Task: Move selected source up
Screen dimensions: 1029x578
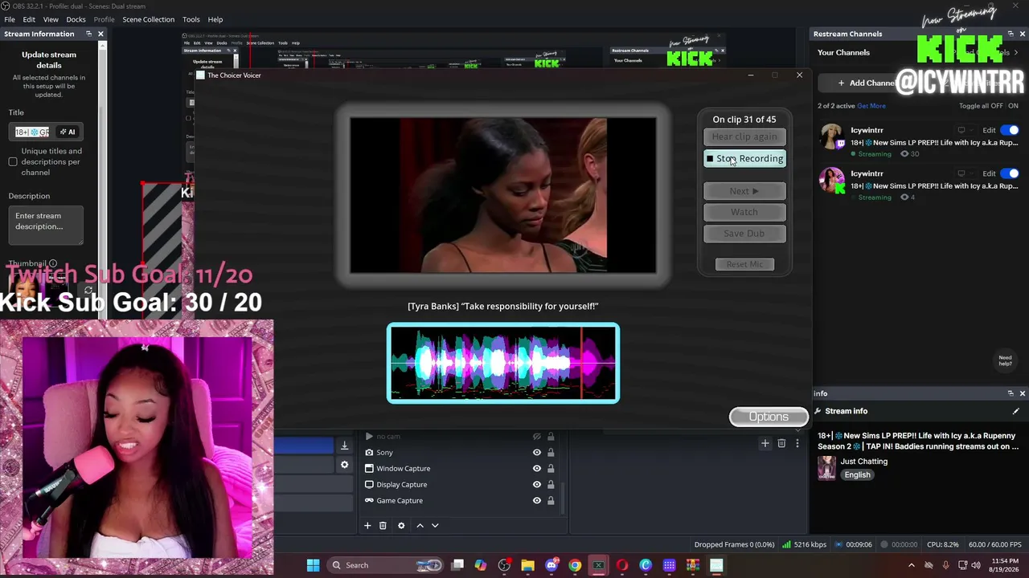Action: 420,526
